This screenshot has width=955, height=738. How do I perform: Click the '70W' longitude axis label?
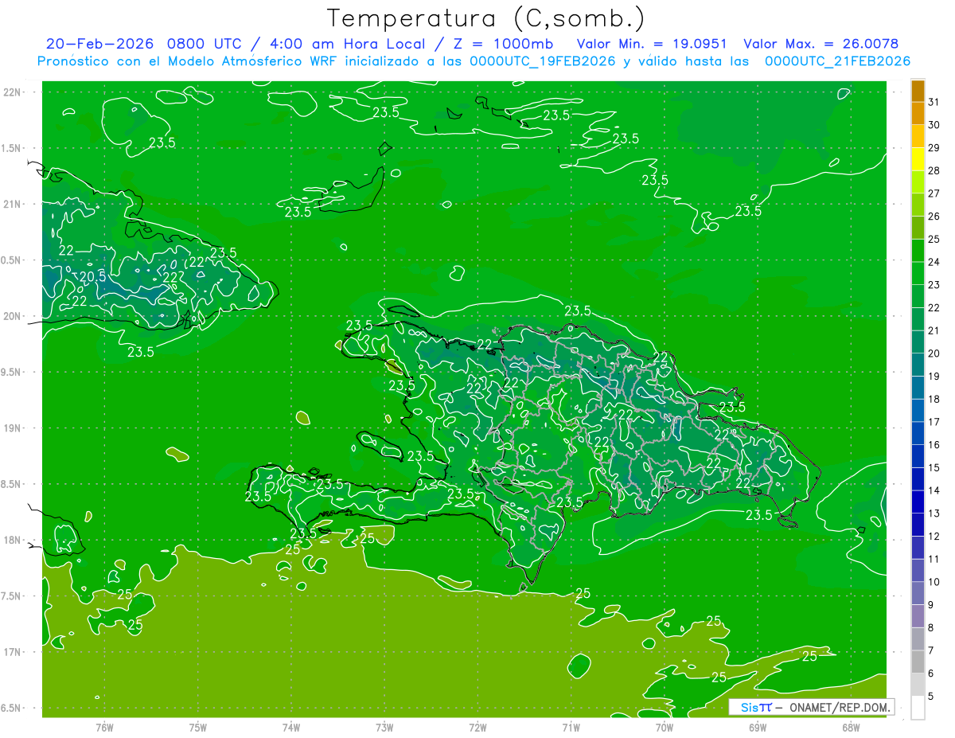[x=665, y=727]
